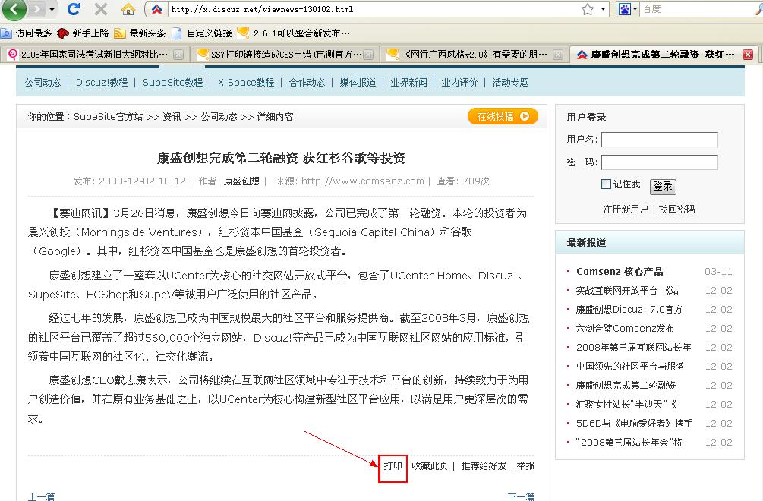Open the 汇聚女性站长"半边天" news item
Screen dimensions: 763x501
(x=626, y=404)
